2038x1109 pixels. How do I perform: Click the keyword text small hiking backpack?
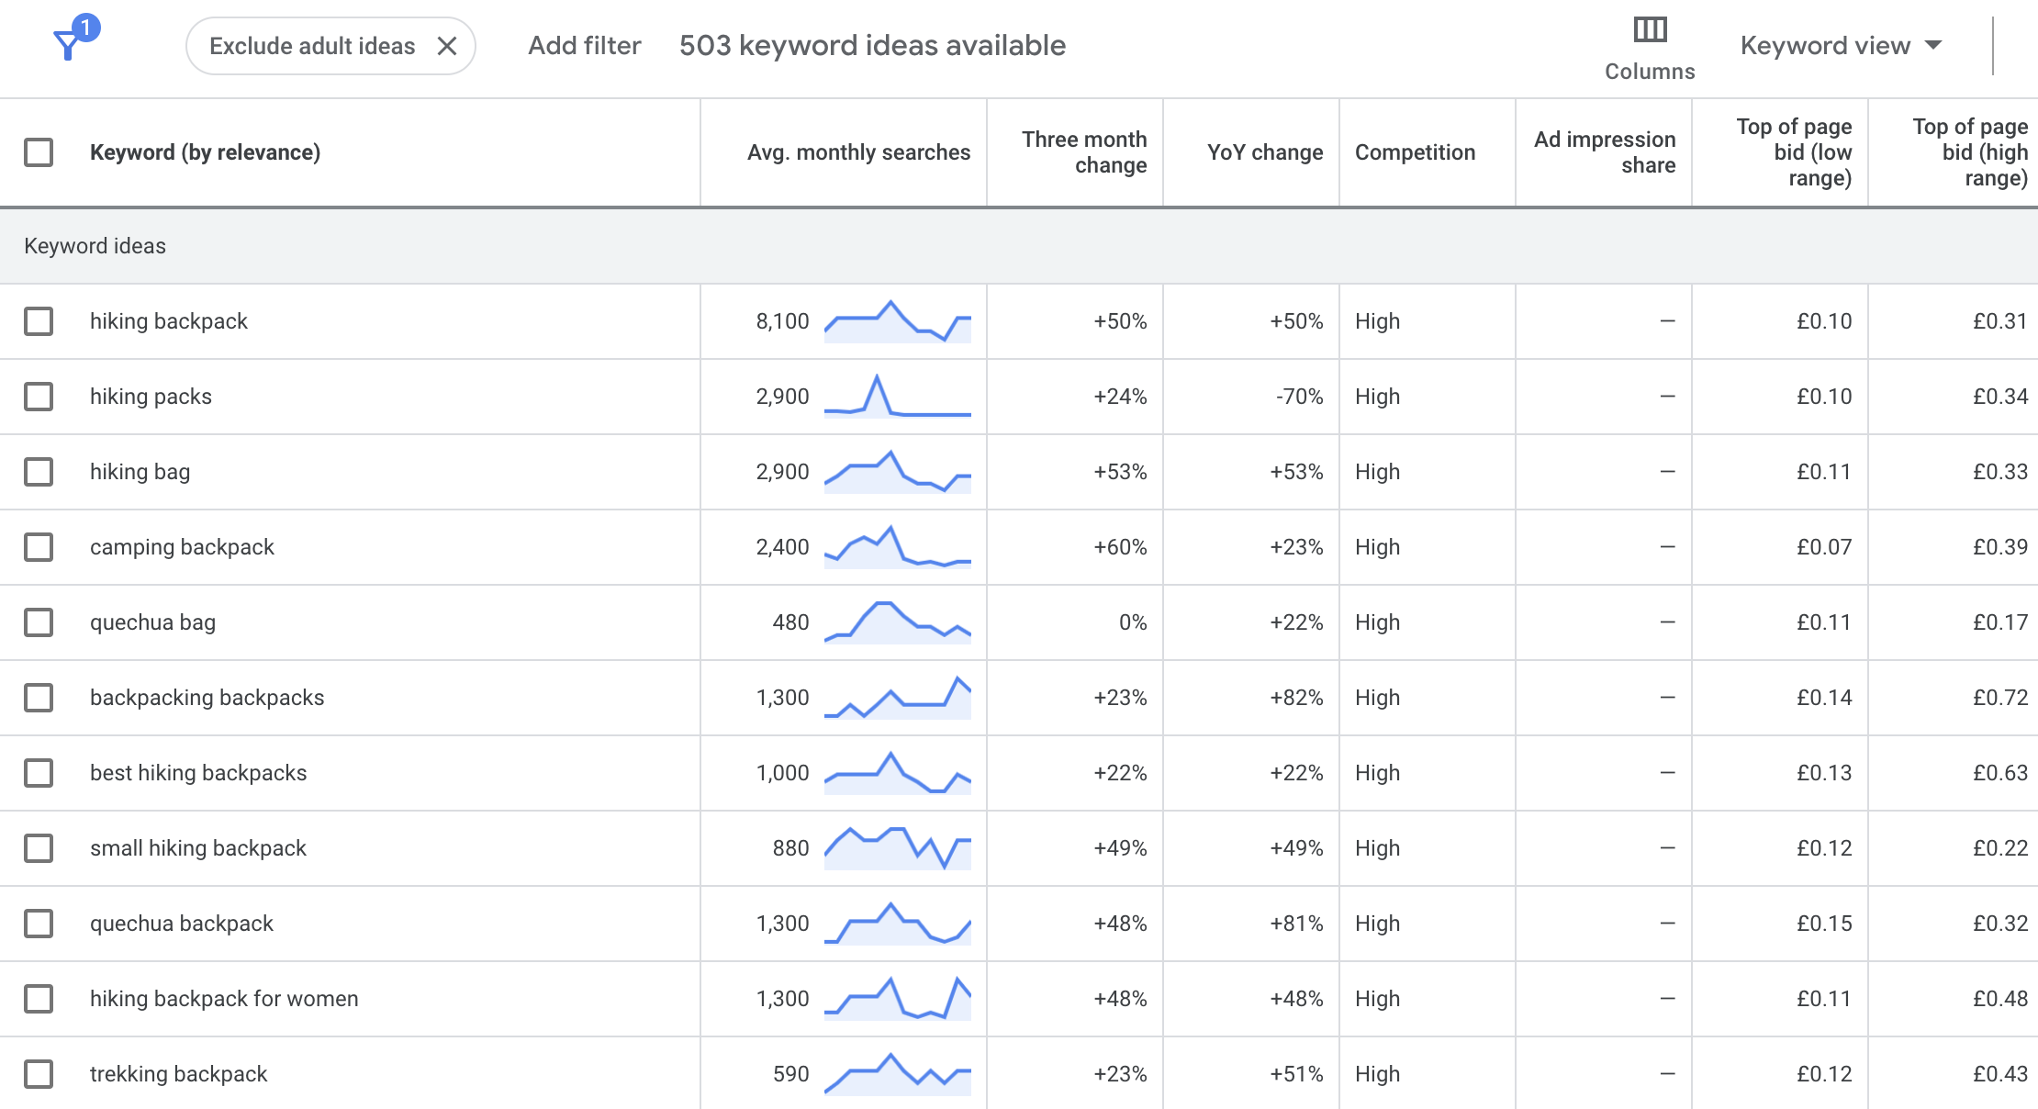point(198,848)
